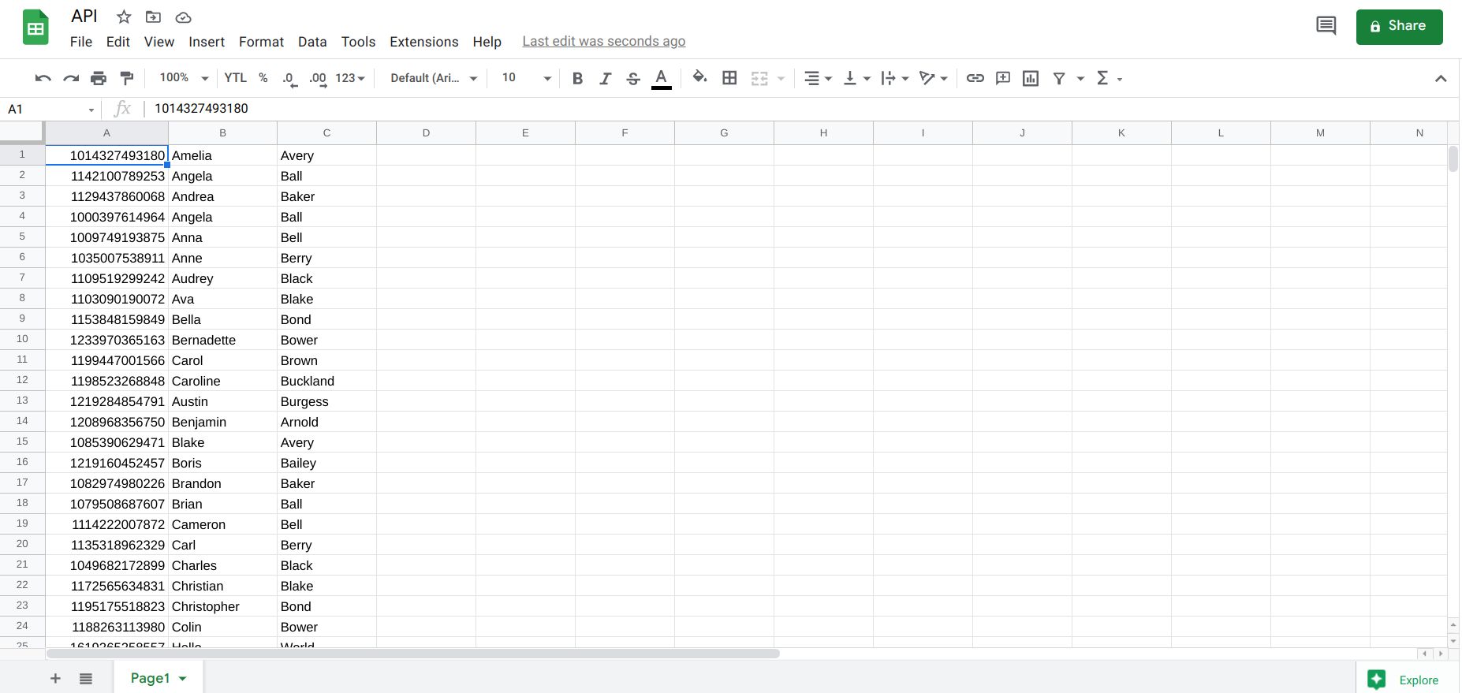This screenshot has height=693, width=1462.
Task: Open the Format menu
Action: [x=261, y=42]
